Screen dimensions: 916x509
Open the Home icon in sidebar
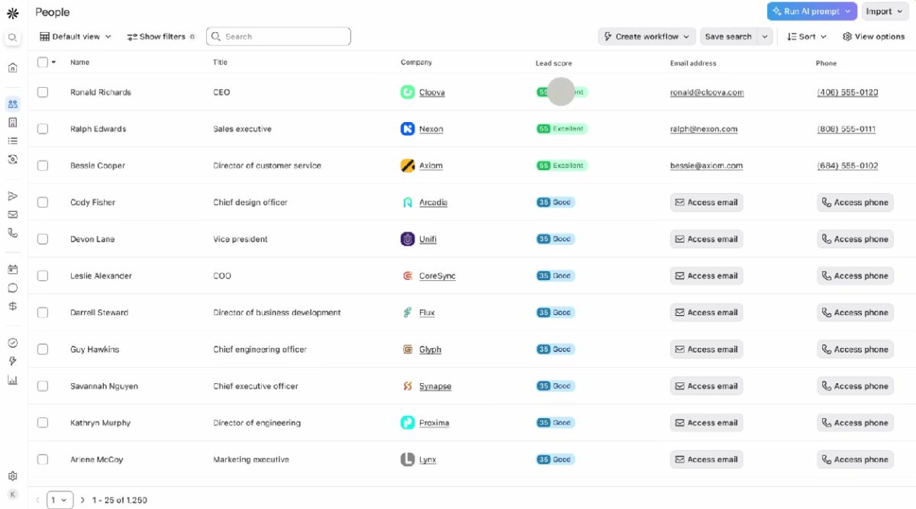point(12,68)
